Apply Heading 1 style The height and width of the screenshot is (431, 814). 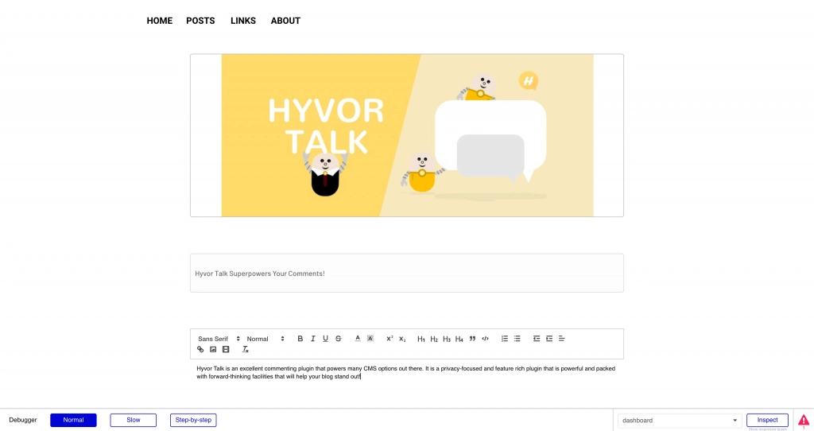click(x=421, y=339)
